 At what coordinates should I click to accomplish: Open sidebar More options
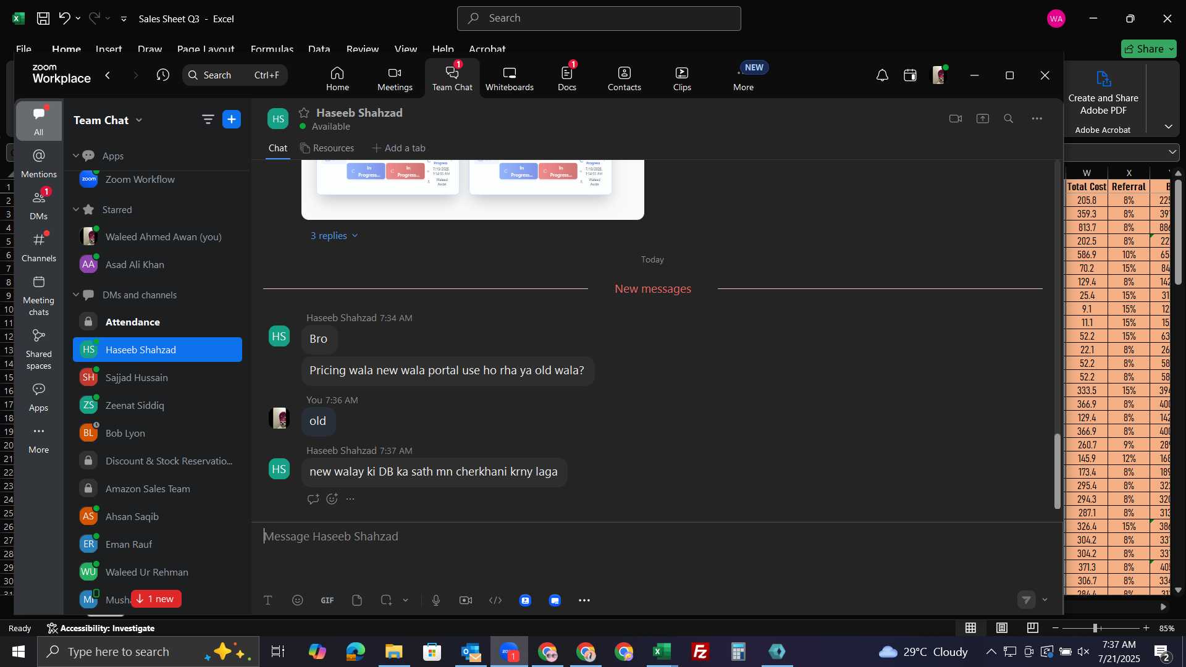[39, 439]
